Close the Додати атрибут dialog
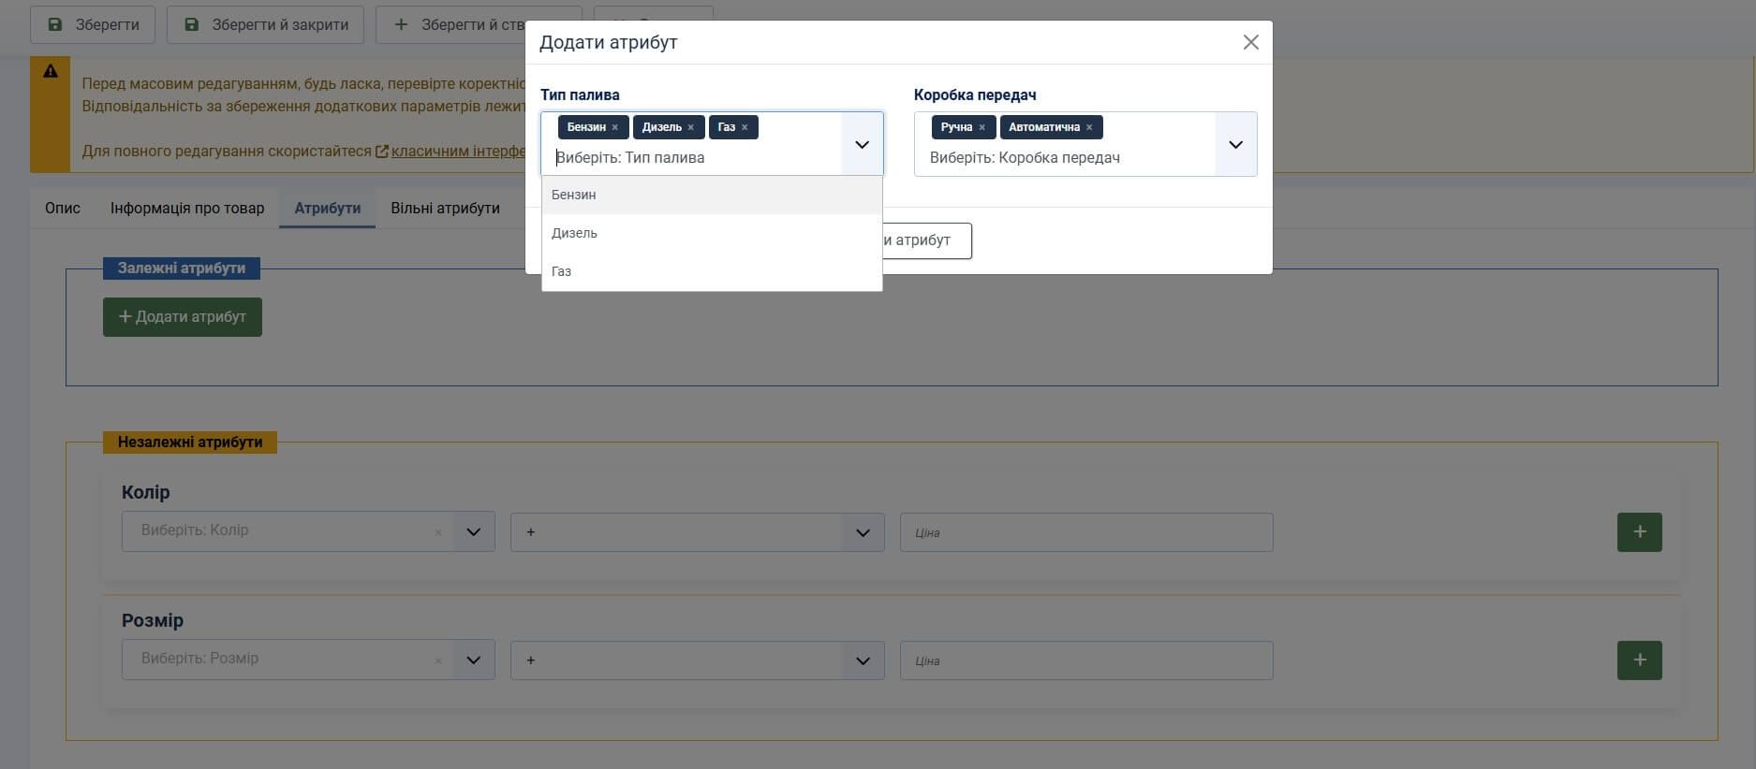 point(1250,42)
